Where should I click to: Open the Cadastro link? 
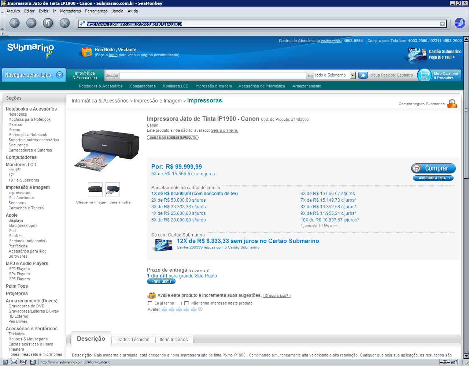point(405,75)
